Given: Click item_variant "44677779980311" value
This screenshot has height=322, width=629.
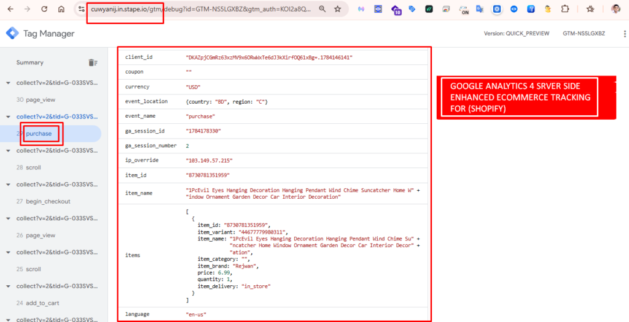Looking at the screenshot, I should (264, 232).
